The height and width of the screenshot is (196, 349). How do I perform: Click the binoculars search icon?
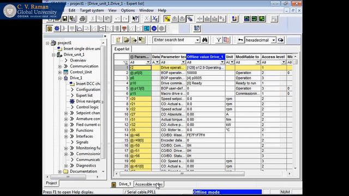click(205, 40)
